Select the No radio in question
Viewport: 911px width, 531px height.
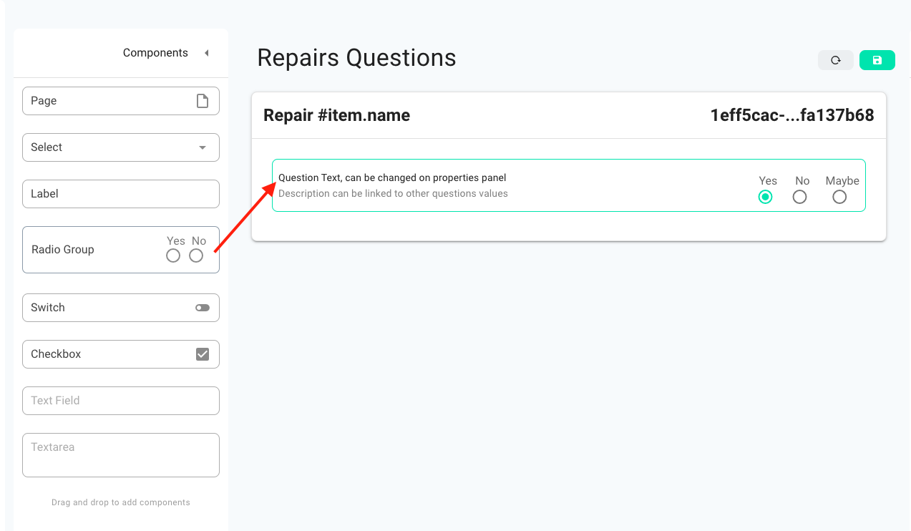(x=800, y=197)
